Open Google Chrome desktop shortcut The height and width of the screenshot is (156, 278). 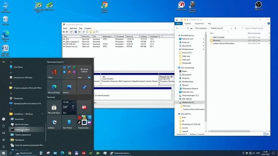[104, 7]
